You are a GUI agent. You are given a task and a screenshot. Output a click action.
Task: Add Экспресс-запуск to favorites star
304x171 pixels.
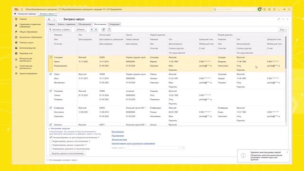(x=60, y=19)
